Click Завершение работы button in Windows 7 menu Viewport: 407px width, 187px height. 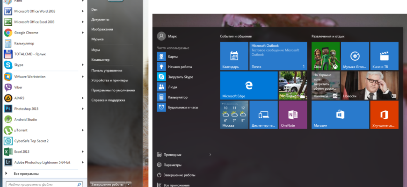tap(108, 184)
